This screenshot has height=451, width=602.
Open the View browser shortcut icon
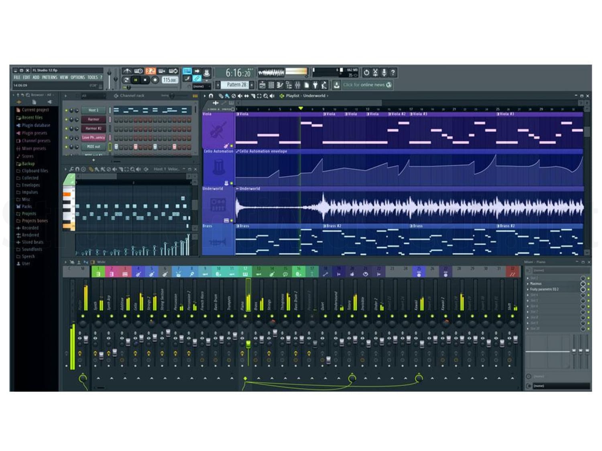[289, 85]
